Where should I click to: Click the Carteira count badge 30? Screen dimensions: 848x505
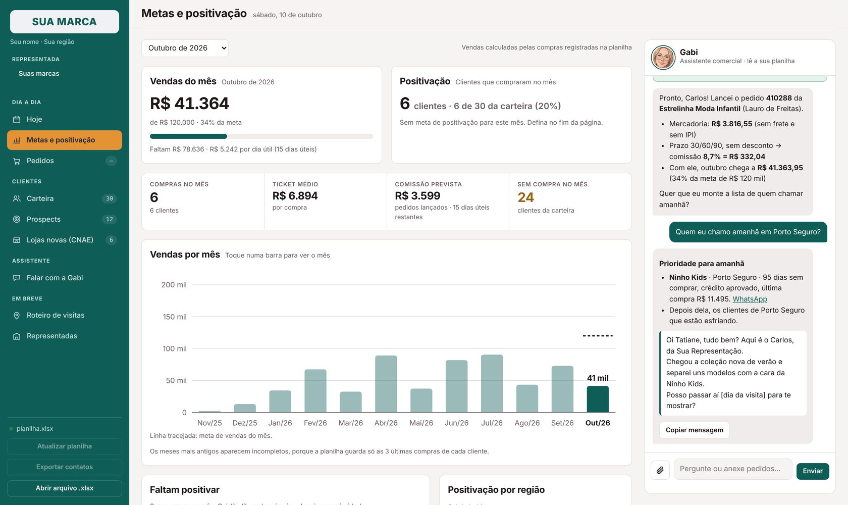(110, 199)
